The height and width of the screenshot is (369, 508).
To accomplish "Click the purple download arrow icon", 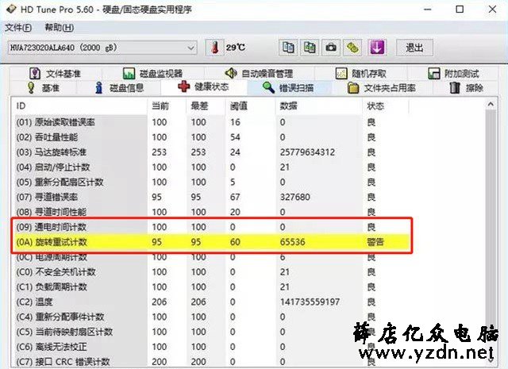I will click(x=377, y=48).
